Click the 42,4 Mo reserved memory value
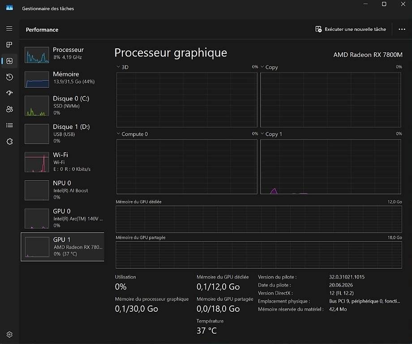412x344 pixels. 338,310
